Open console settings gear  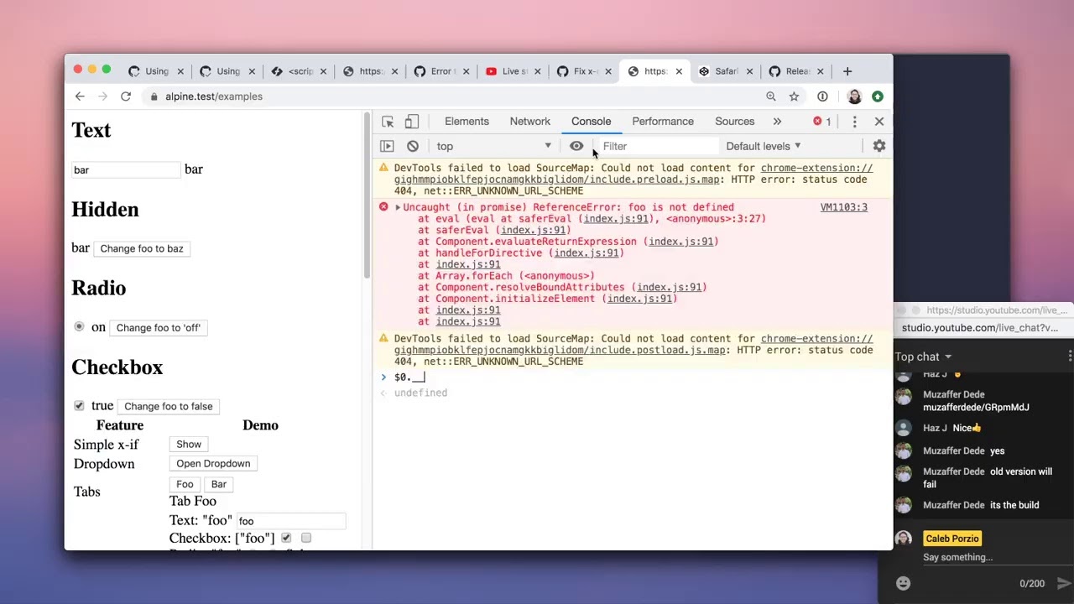click(x=879, y=146)
